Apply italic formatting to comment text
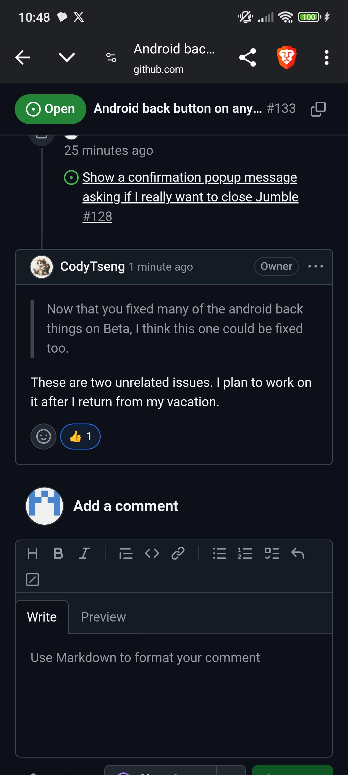Viewport: 348px width, 775px height. click(x=84, y=553)
